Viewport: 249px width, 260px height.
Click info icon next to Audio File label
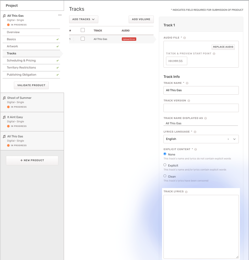click(x=185, y=38)
